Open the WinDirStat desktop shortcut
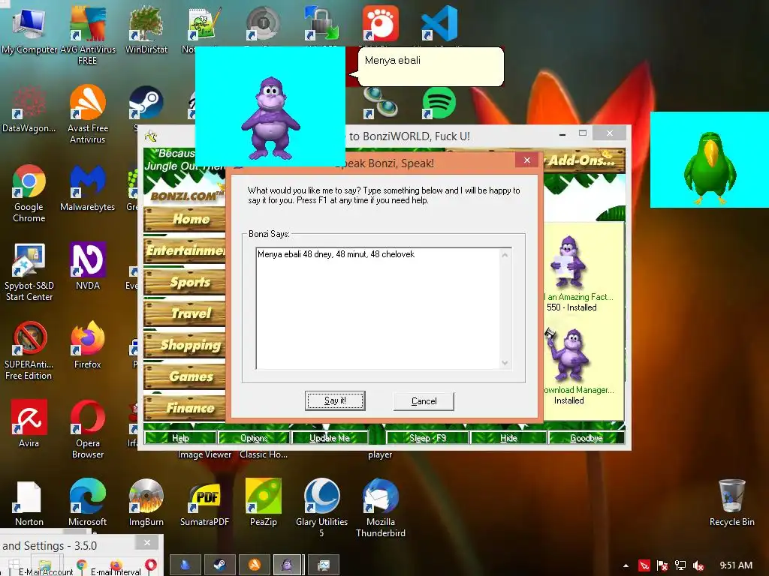The height and width of the screenshot is (576, 769). coord(146,29)
